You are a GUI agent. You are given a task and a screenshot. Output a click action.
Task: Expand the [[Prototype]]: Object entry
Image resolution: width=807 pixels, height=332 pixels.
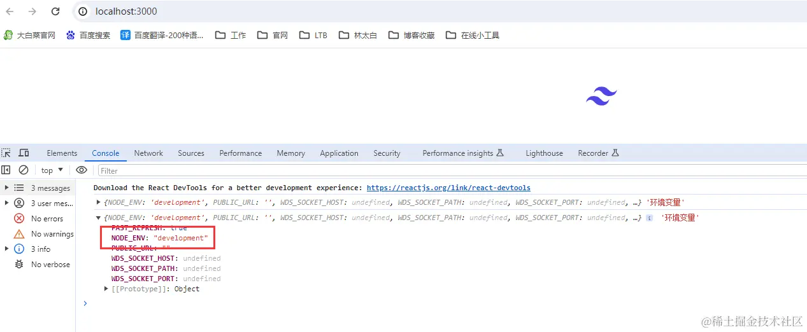pyautogui.click(x=107, y=289)
